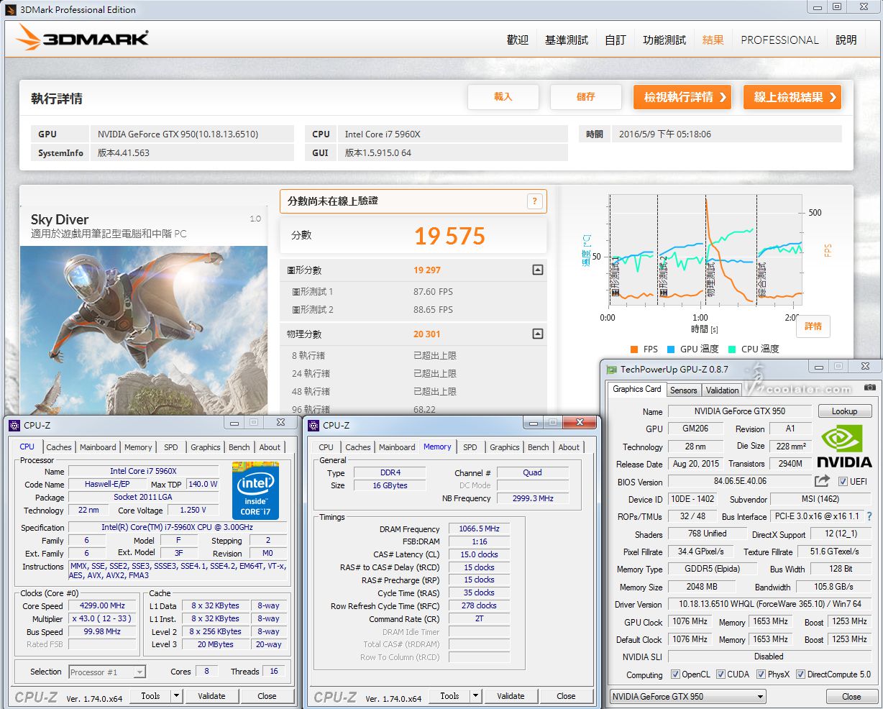Open the 基準測試 tab in 3DMark
Viewport: 883px width, 709px height.
point(567,40)
